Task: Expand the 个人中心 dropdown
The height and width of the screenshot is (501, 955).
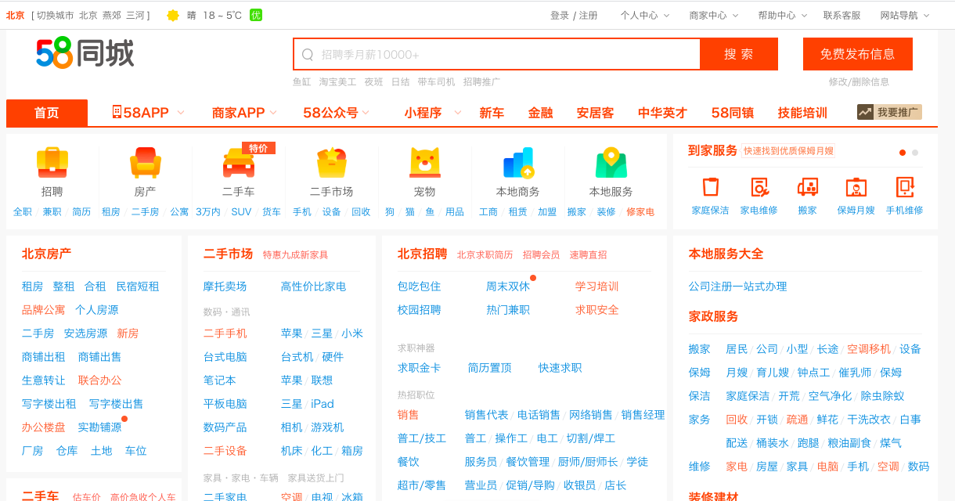Action: pyautogui.click(x=644, y=14)
